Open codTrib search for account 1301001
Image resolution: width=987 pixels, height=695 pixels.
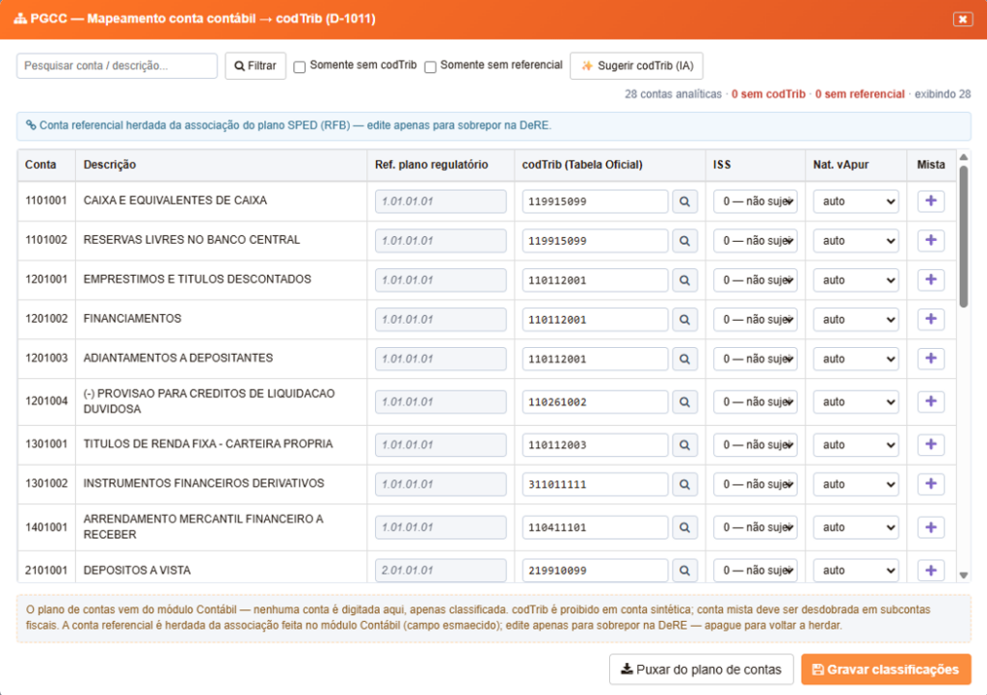[684, 445]
